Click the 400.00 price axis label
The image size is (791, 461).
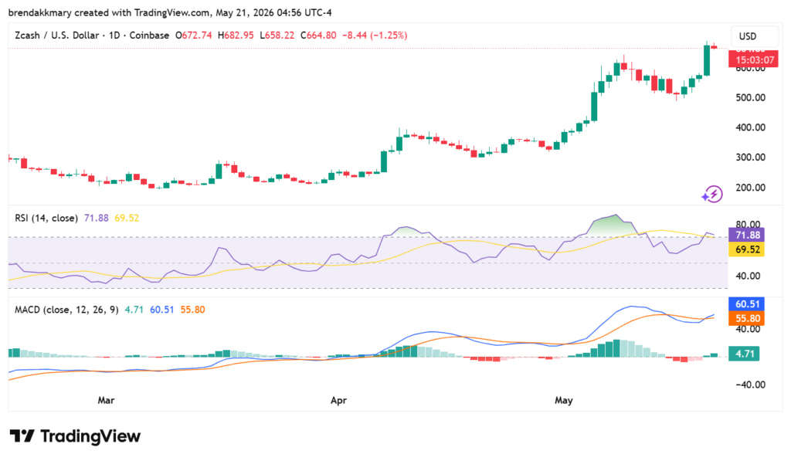751,127
